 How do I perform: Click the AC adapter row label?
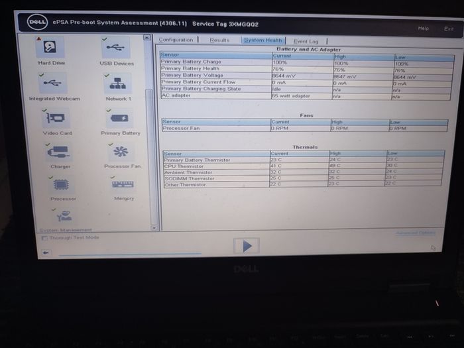(176, 95)
